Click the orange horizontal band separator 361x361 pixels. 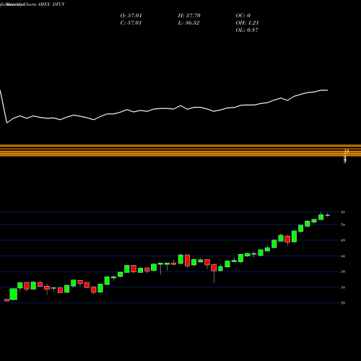180,150
